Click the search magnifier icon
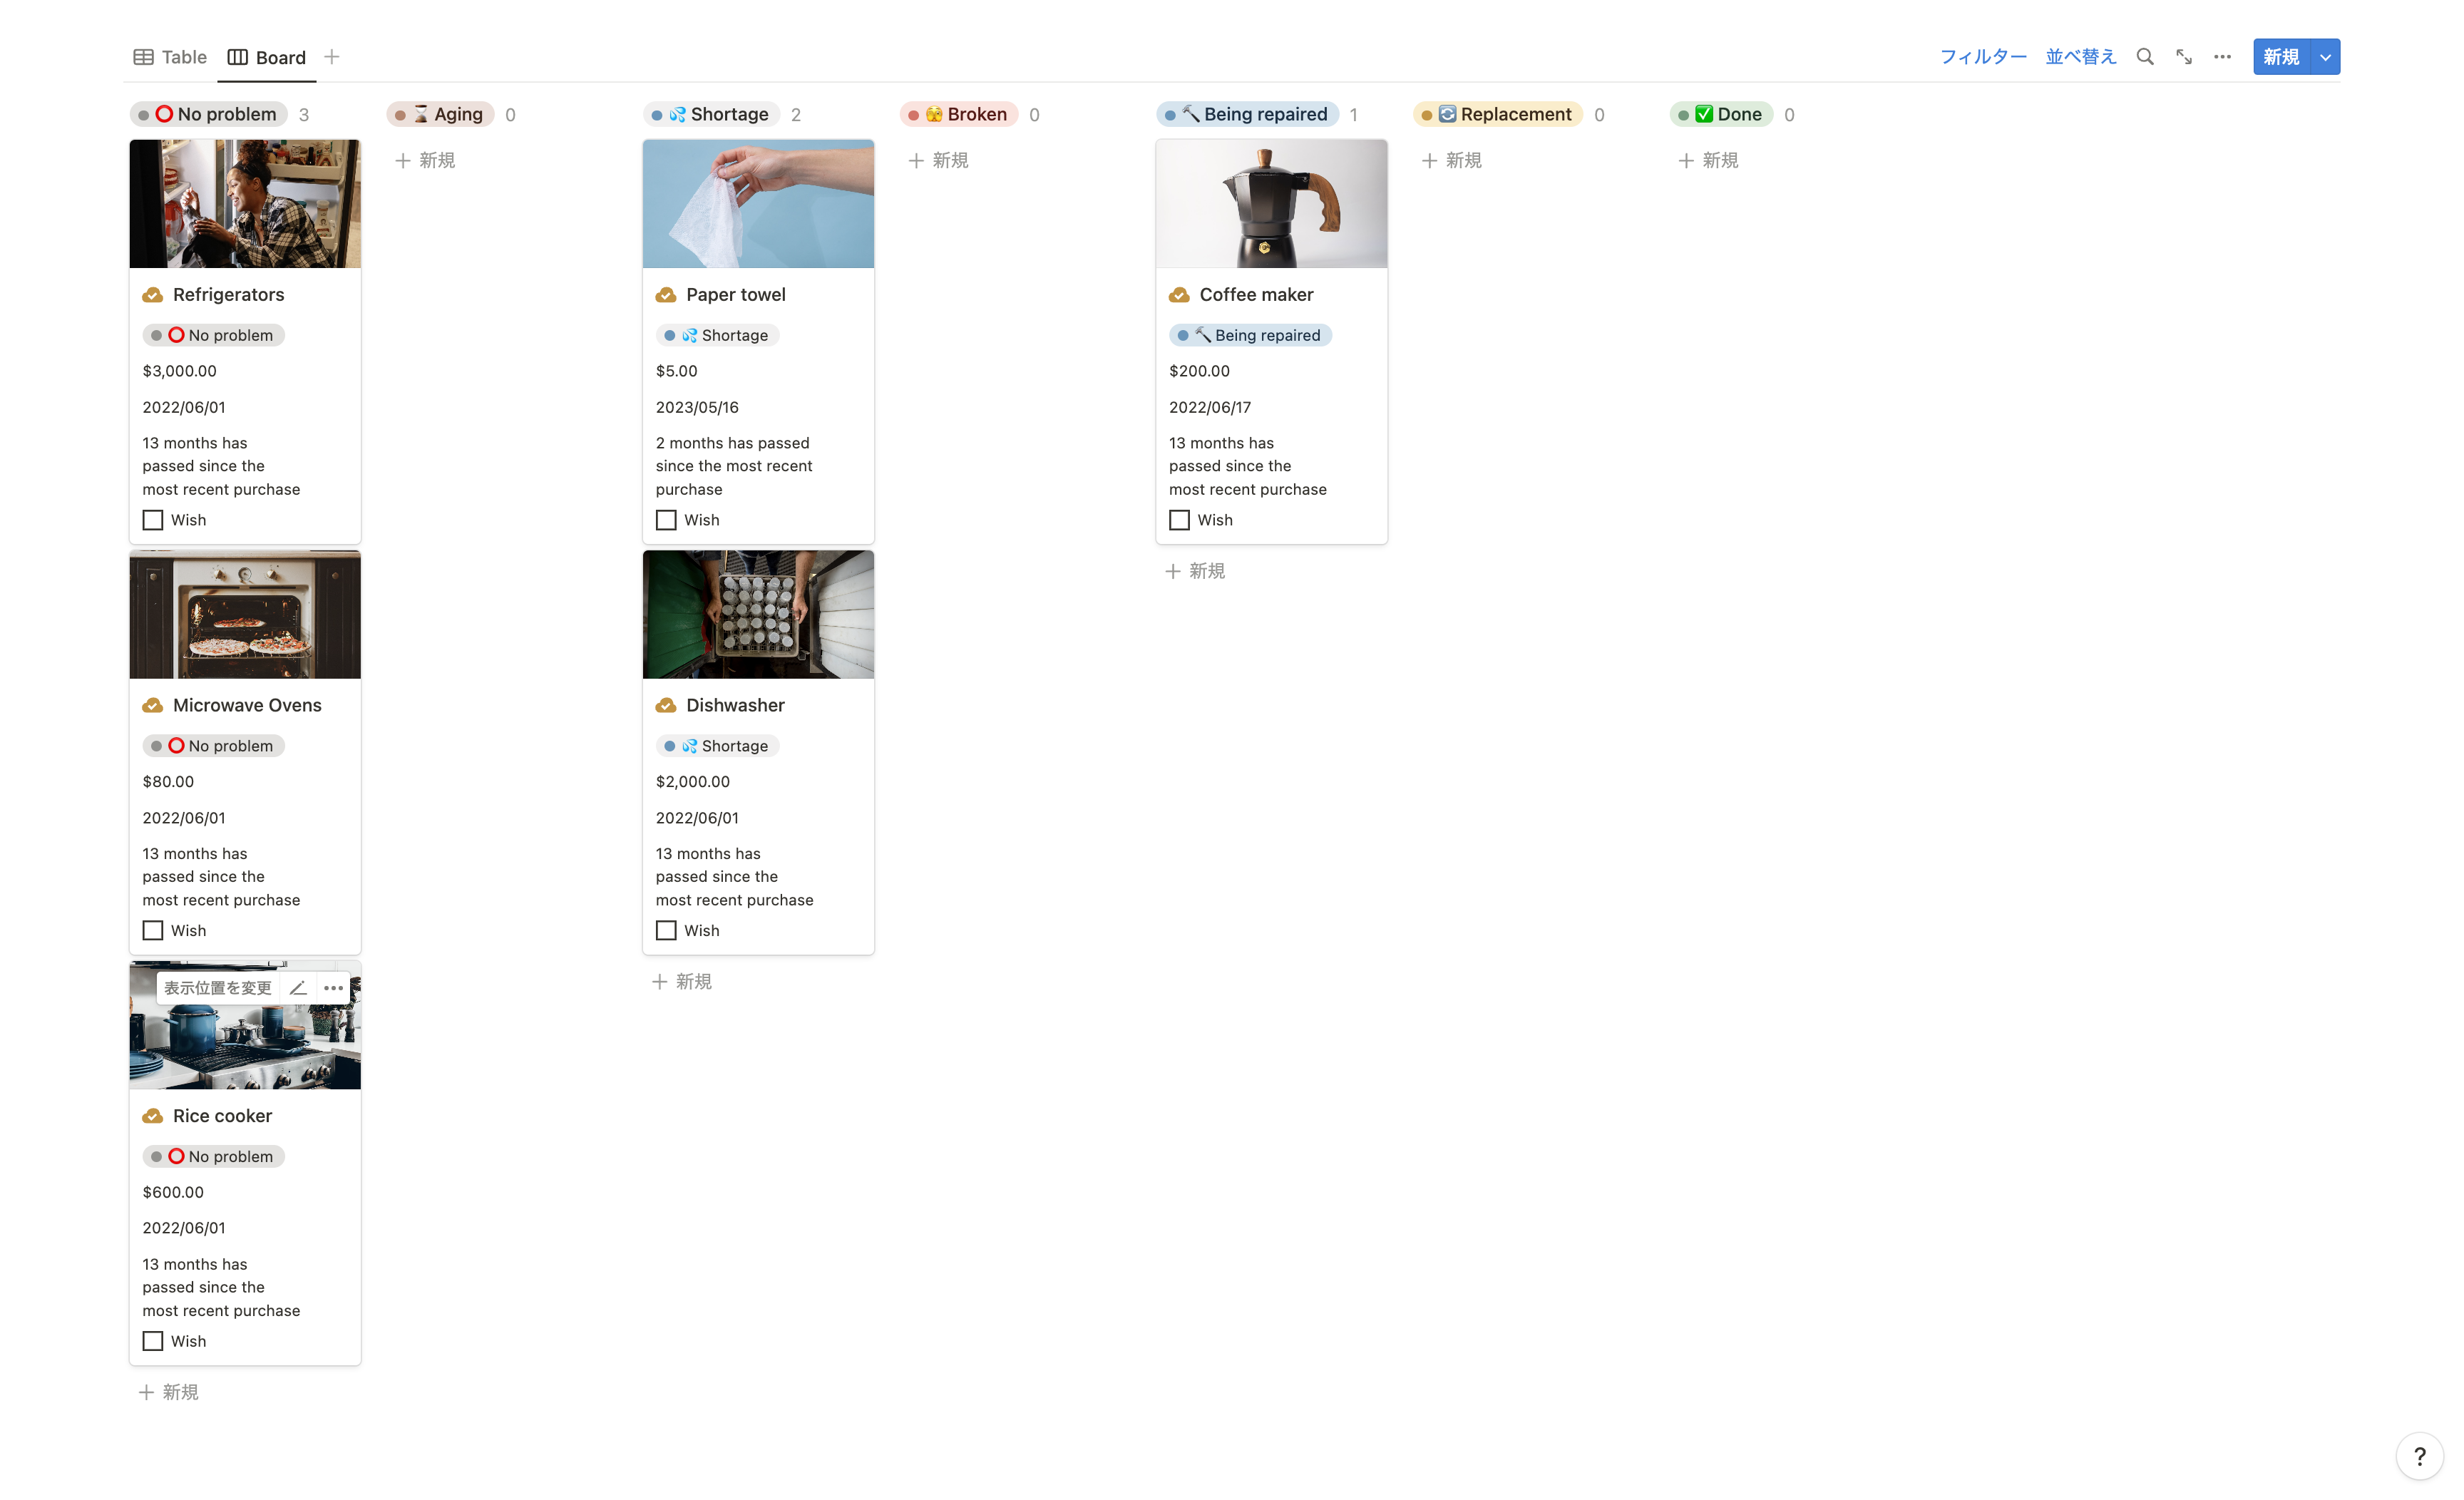The width and height of the screenshot is (2464, 1500). tap(2144, 57)
